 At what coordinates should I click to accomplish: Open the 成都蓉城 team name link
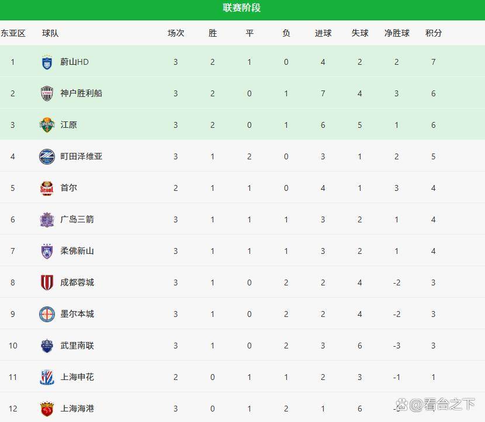(x=77, y=283)
